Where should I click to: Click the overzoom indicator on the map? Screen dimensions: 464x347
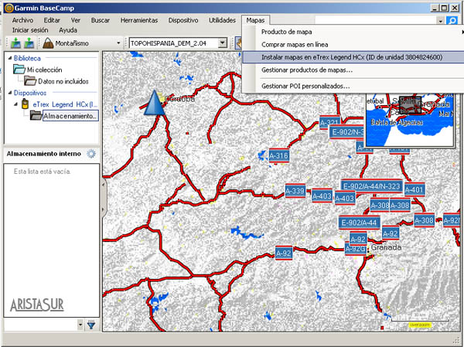point(420,325)
